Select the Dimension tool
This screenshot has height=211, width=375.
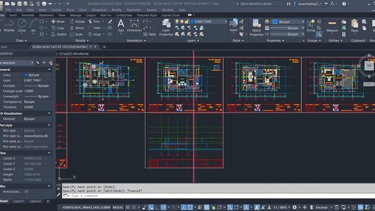click(x=134, y=26)
